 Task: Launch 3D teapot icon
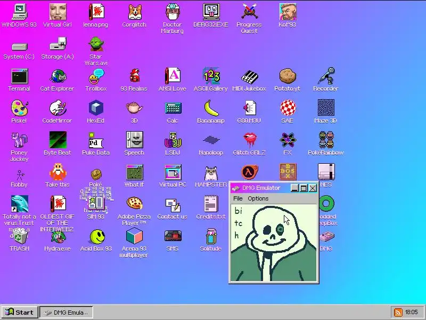[134, 108]
